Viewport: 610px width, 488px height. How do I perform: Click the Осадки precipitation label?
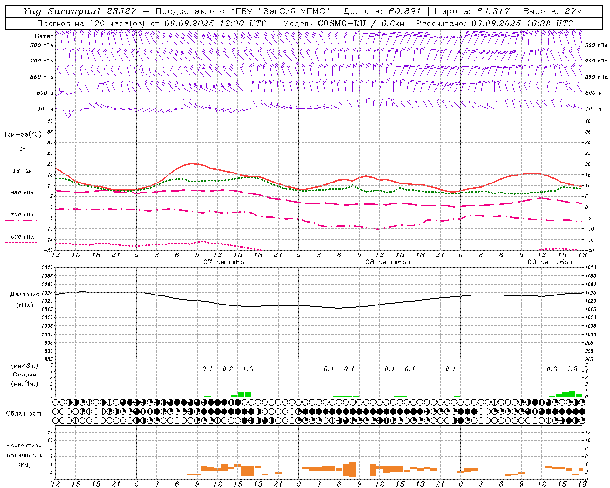click(24, 375)
